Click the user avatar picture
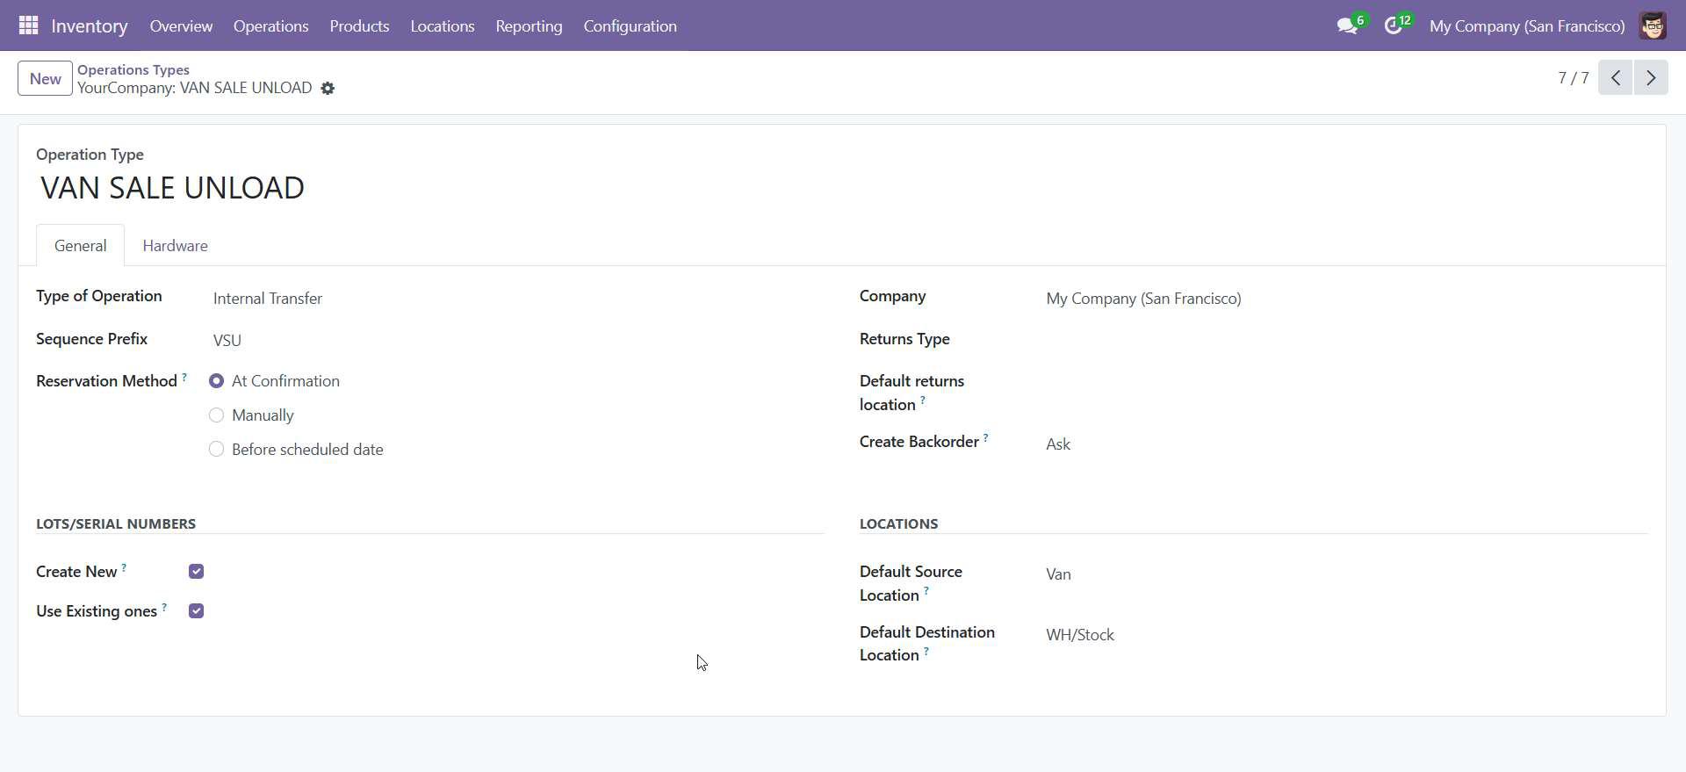Image resolution: width=1686 pixels, height=772 pixels. 1653,26
